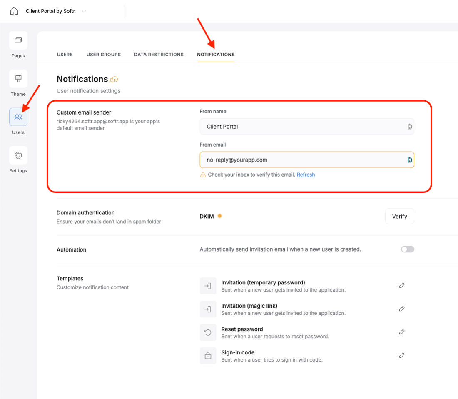Click the 'DKIM' label
458x399 pixels.
point(207,217)
